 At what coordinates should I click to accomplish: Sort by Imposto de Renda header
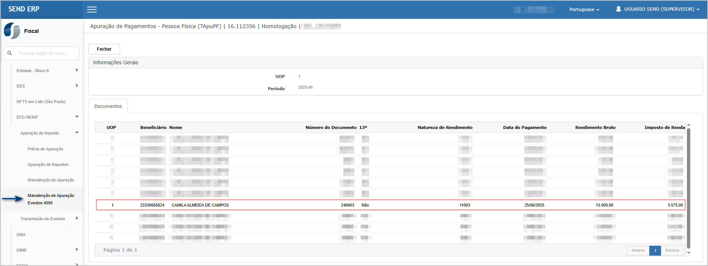665,127
